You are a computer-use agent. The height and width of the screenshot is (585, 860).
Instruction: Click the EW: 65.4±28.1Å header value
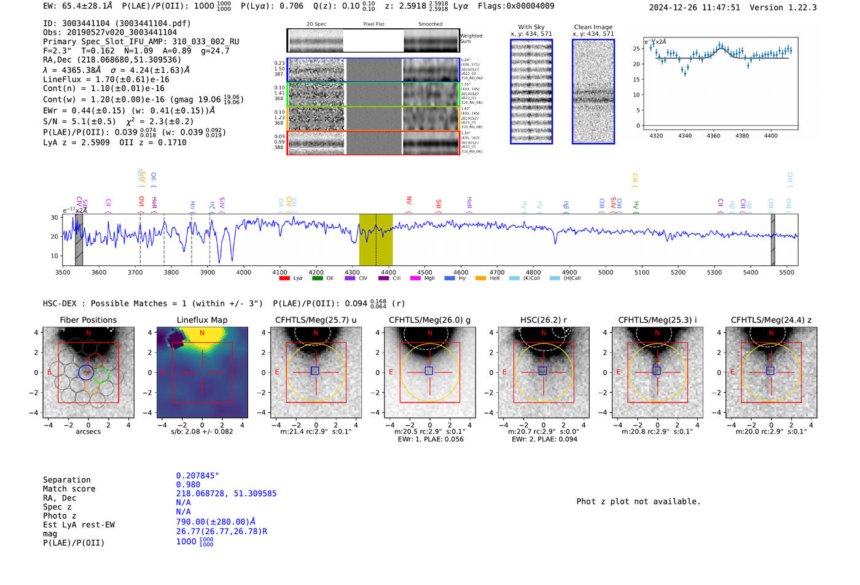[78, 6]
